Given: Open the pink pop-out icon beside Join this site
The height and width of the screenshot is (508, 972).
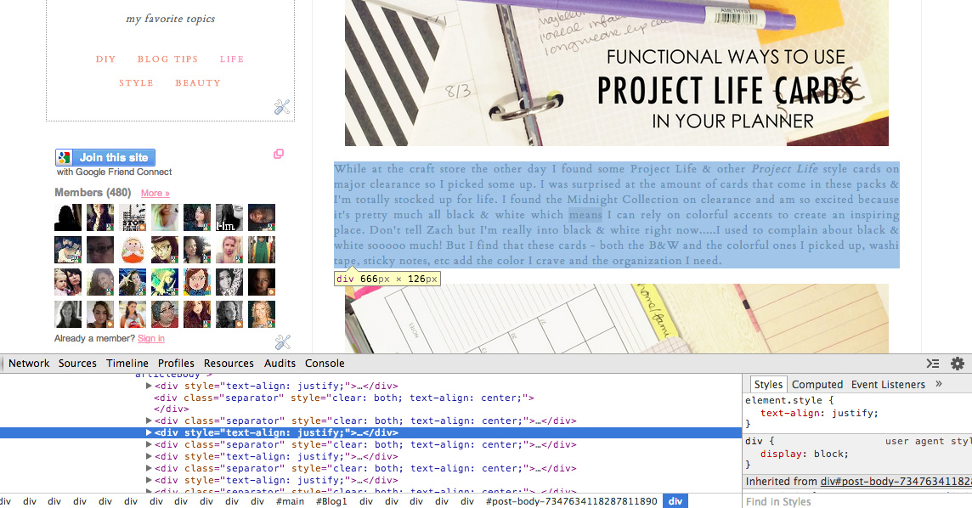Looking at the screenshot, I should (279, 154).
